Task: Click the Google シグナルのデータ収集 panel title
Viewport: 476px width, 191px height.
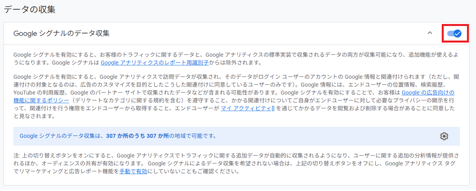Action: pyautogui.click(x=61, y=33)
